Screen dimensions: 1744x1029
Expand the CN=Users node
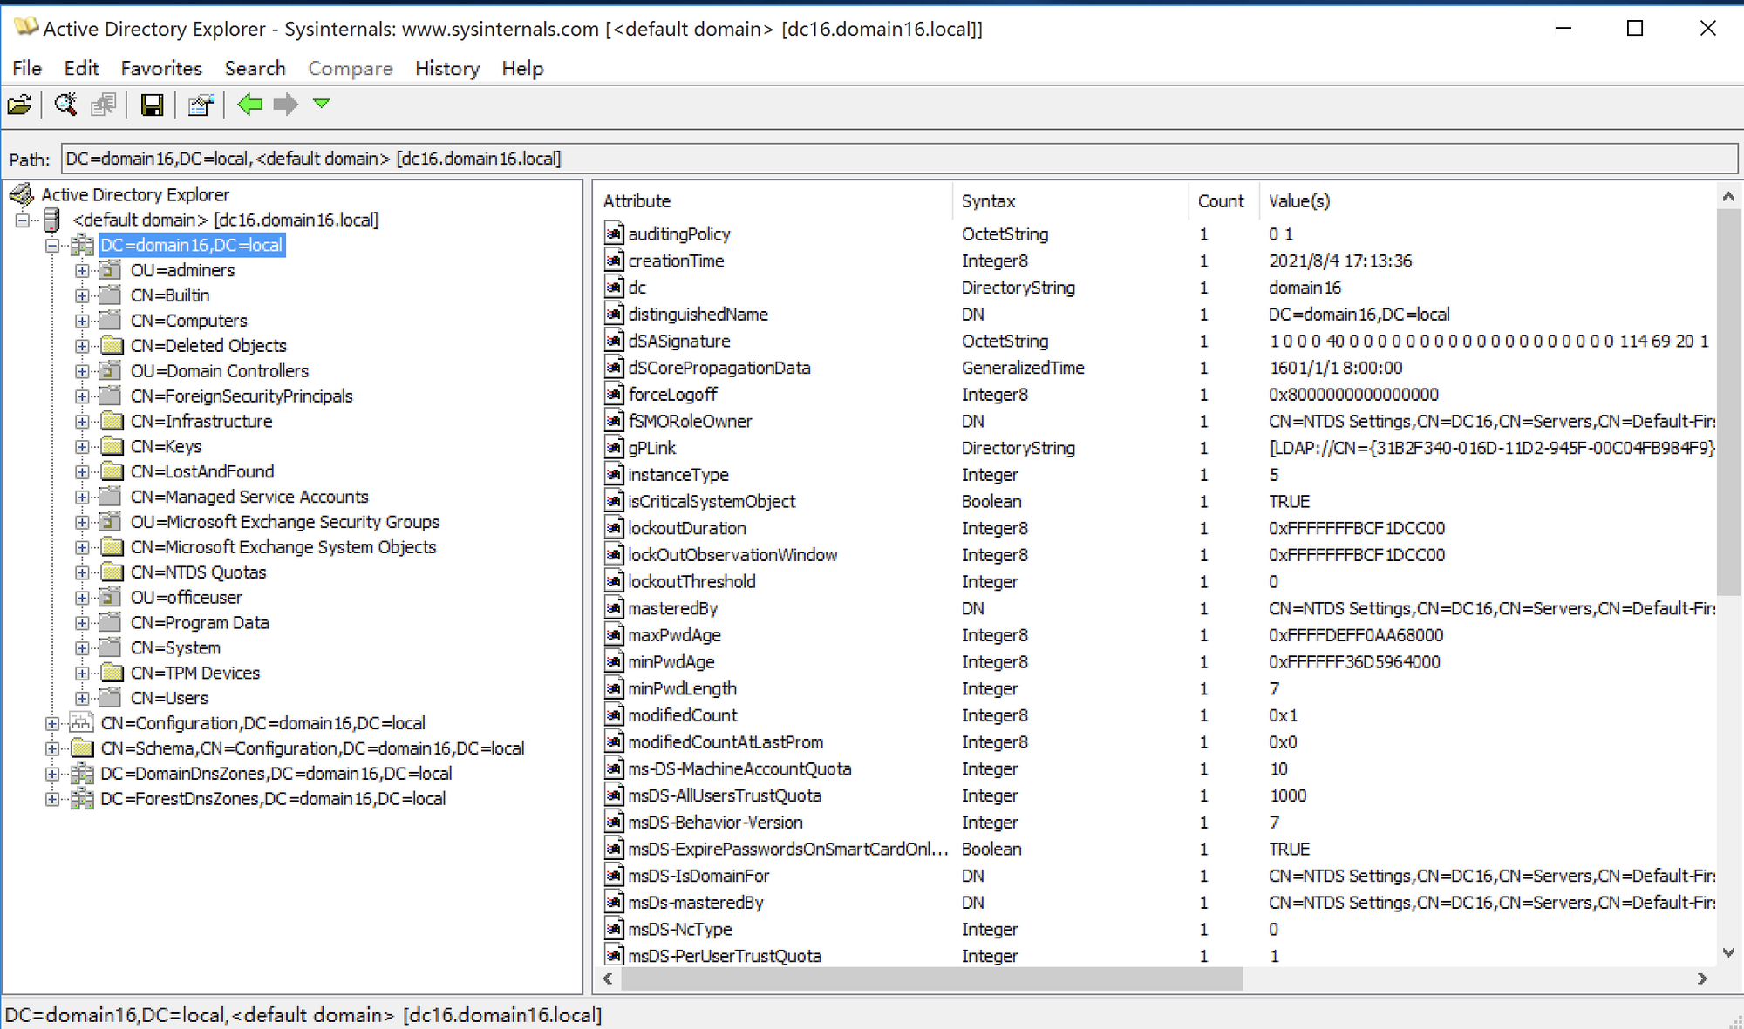[82, 698]
